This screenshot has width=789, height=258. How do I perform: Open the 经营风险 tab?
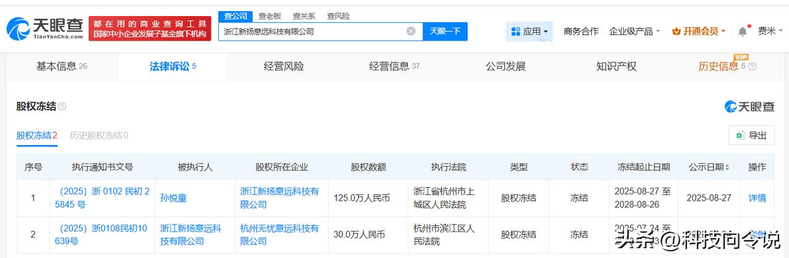(x=284, y=66)
